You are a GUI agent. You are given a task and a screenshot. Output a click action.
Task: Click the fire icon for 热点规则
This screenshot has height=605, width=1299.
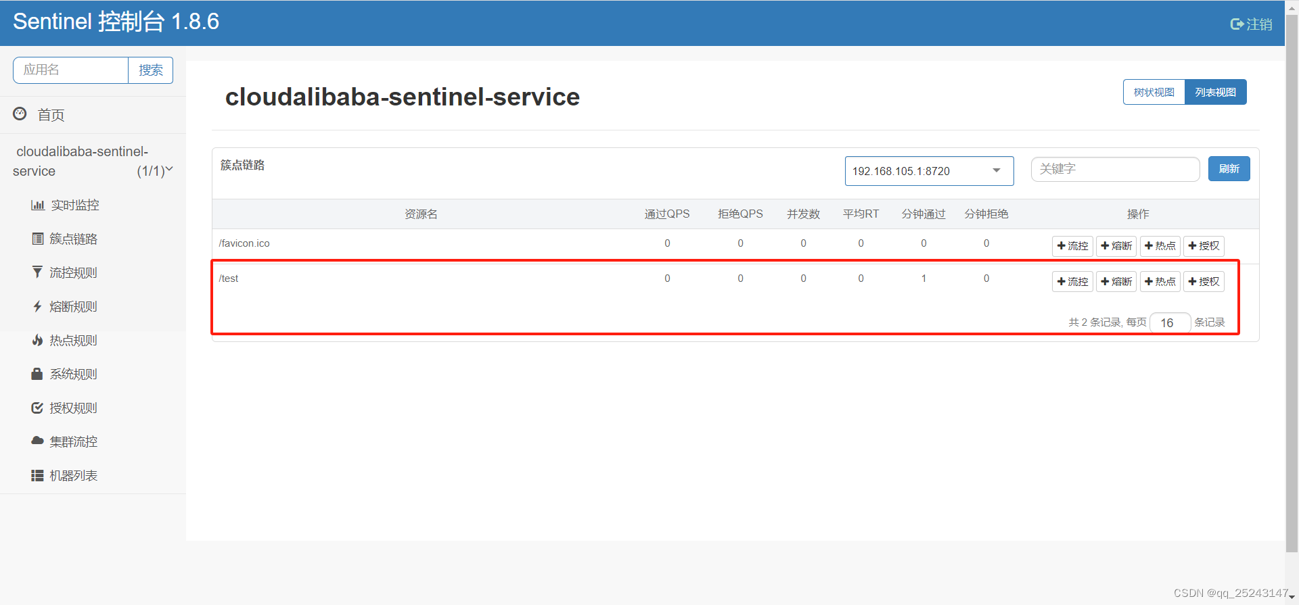(x=37, y=340)
